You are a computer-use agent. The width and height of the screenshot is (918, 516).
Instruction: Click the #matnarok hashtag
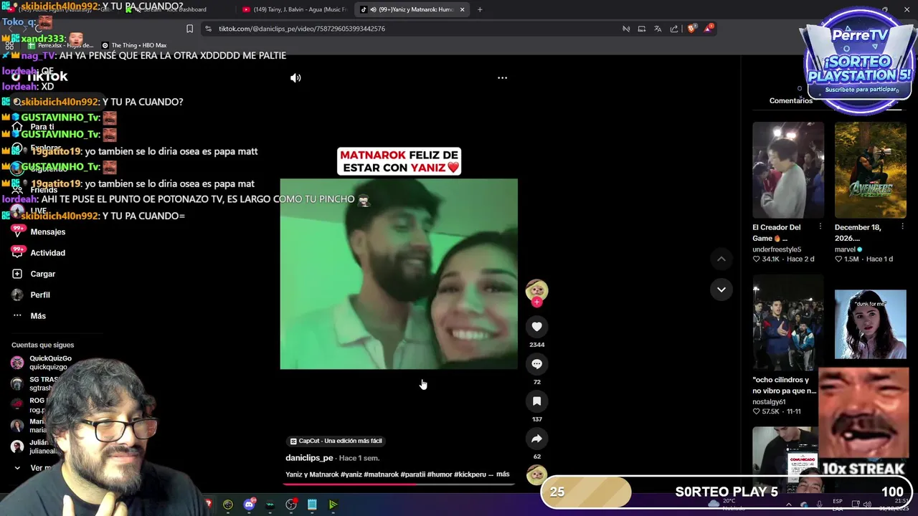[381, 474]
